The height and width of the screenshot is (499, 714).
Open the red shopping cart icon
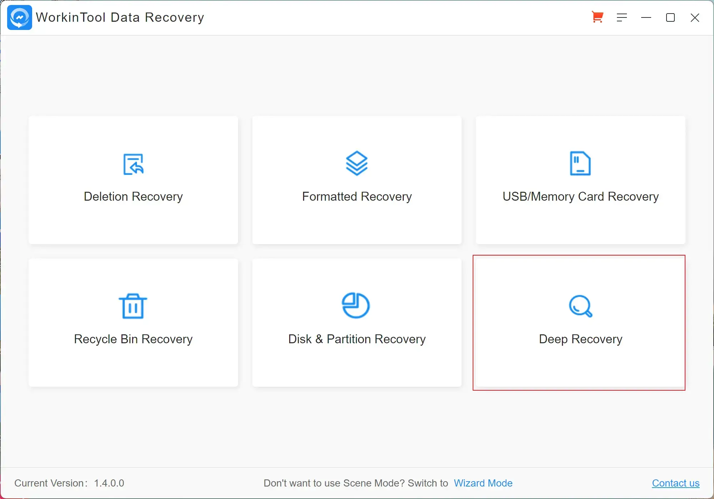click(597, 17)
